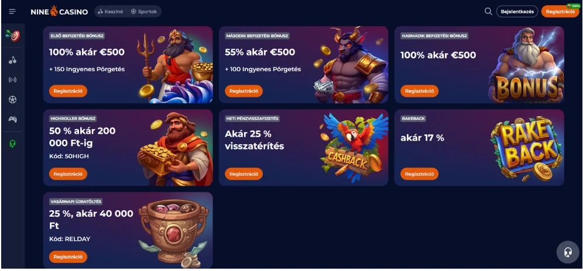Click Regisztráció on the Highroller bónusz card
This screenshot has height=271, width=583.
coord(68,173)
